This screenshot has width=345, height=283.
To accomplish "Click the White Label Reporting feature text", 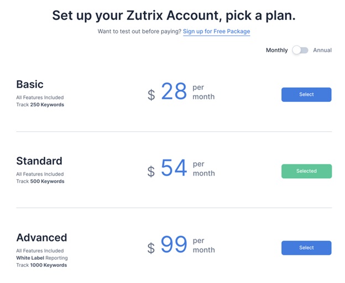I will point(41,258).
